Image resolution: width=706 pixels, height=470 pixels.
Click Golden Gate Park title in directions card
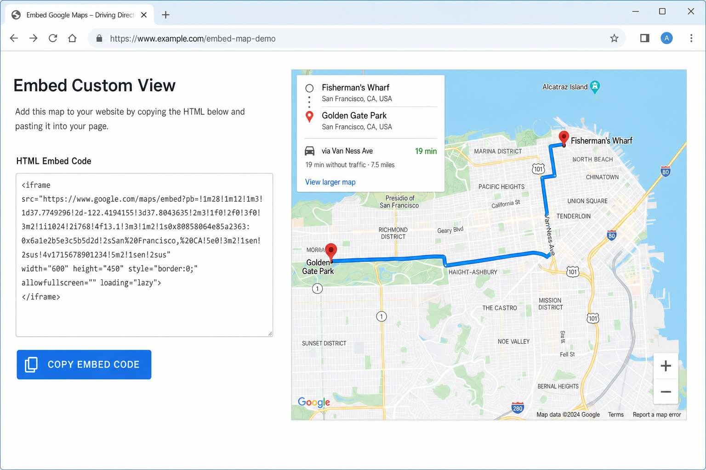pos(354,116)
